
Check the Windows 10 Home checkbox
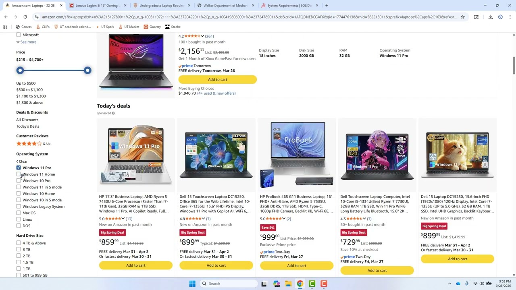(19, 194)
